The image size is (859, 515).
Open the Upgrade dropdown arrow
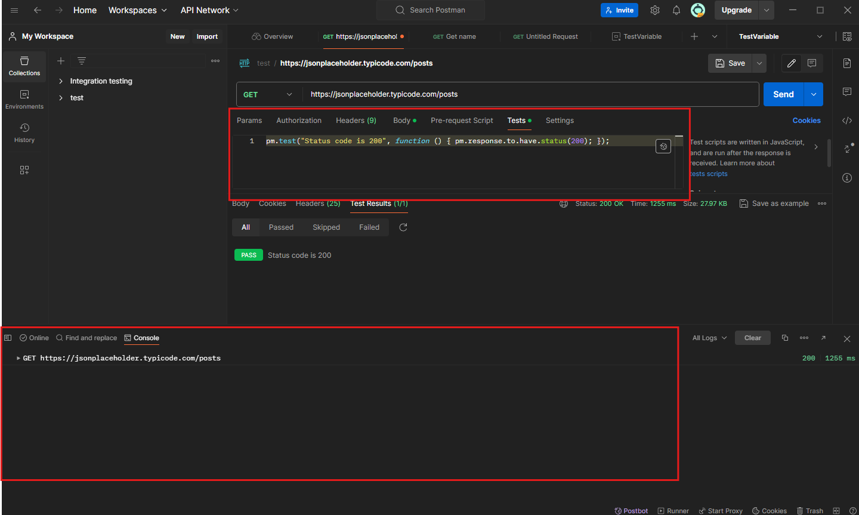[767, 10]
